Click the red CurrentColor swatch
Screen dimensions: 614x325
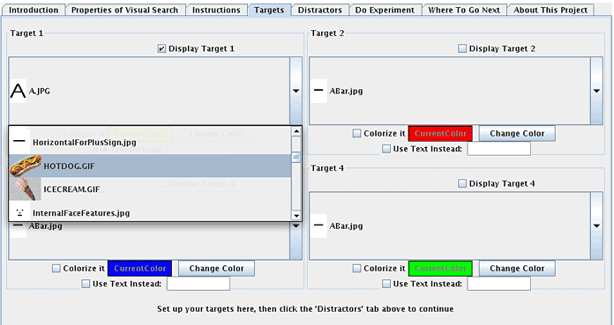(x=440, y=133)
